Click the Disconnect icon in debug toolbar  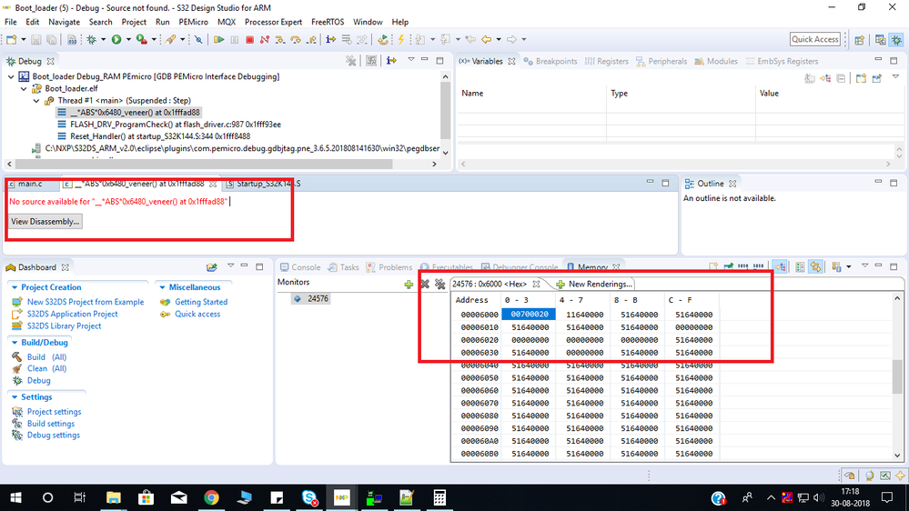(265, 39)
